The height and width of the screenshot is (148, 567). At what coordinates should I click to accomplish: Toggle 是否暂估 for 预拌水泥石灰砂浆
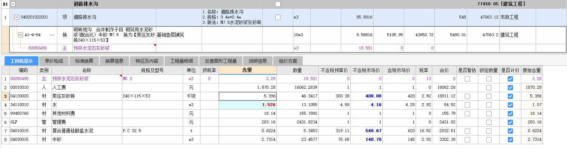[467, 79]
